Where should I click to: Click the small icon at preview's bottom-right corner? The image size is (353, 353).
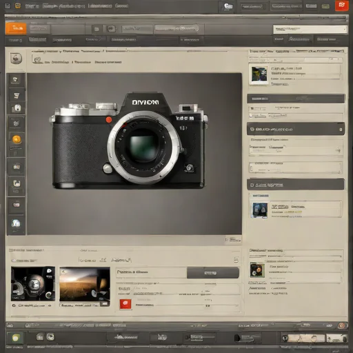pyautogui.click(x=233, y=240)
